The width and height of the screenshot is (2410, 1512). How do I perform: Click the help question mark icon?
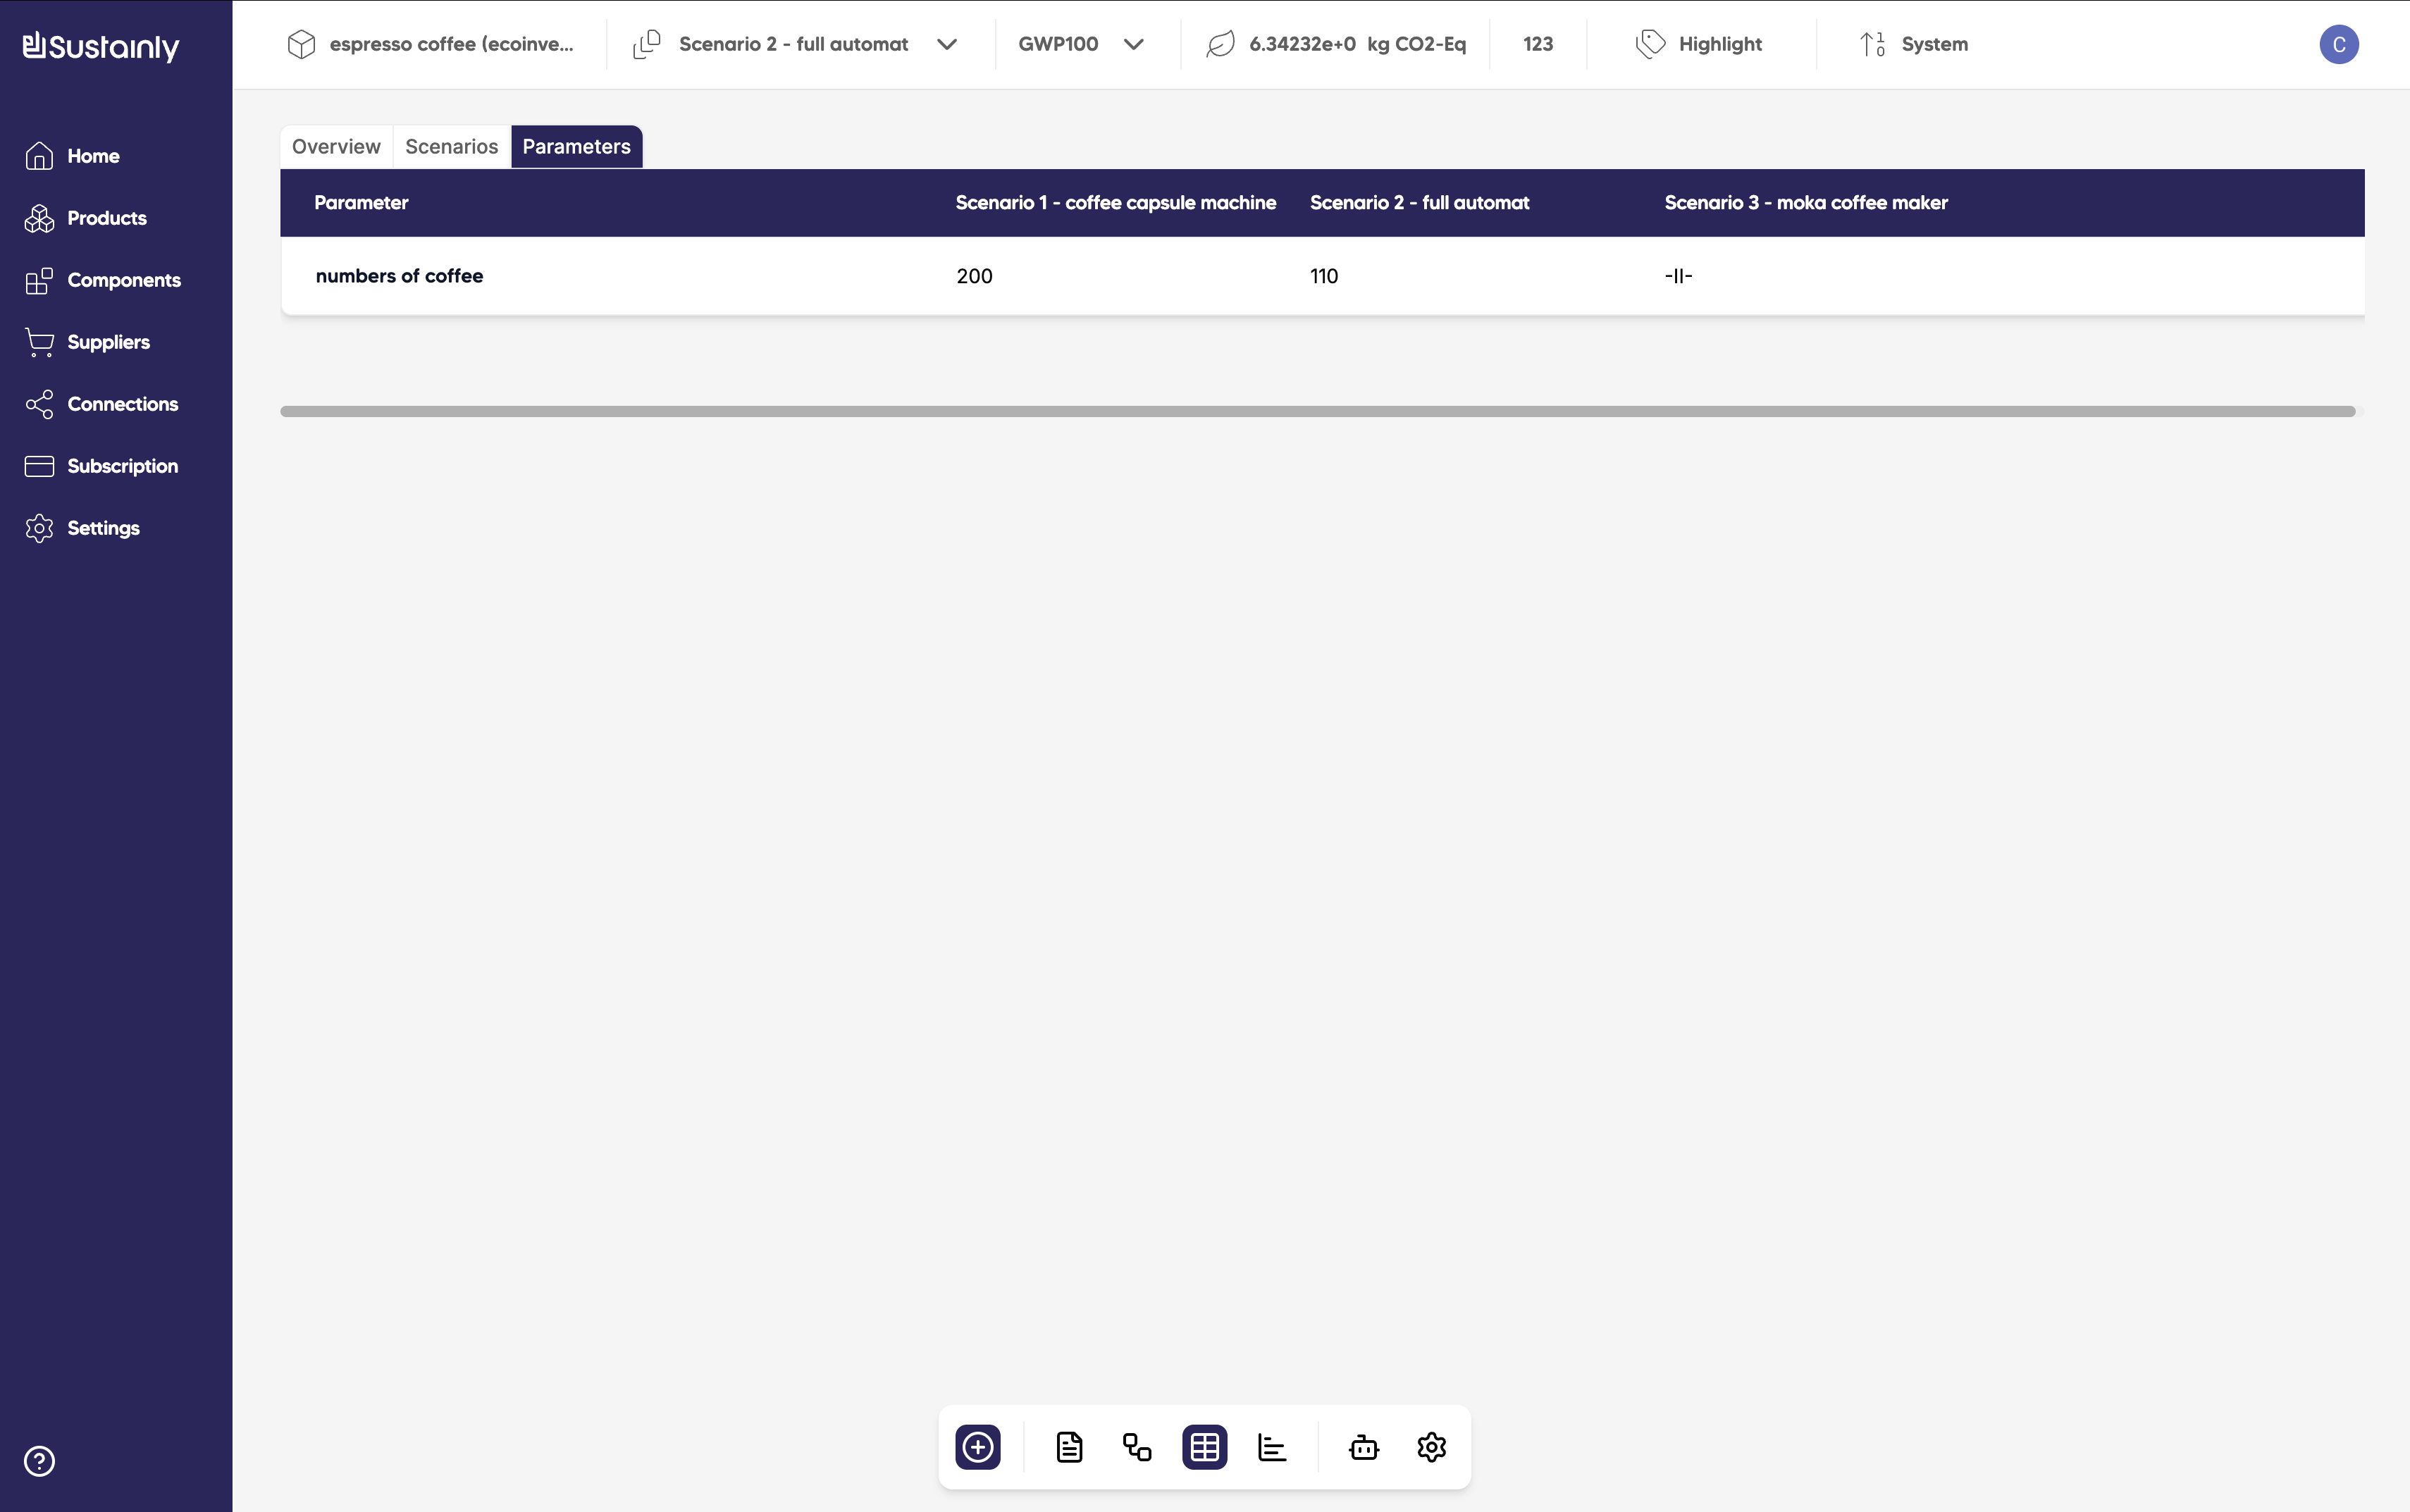coord(39,1461)
